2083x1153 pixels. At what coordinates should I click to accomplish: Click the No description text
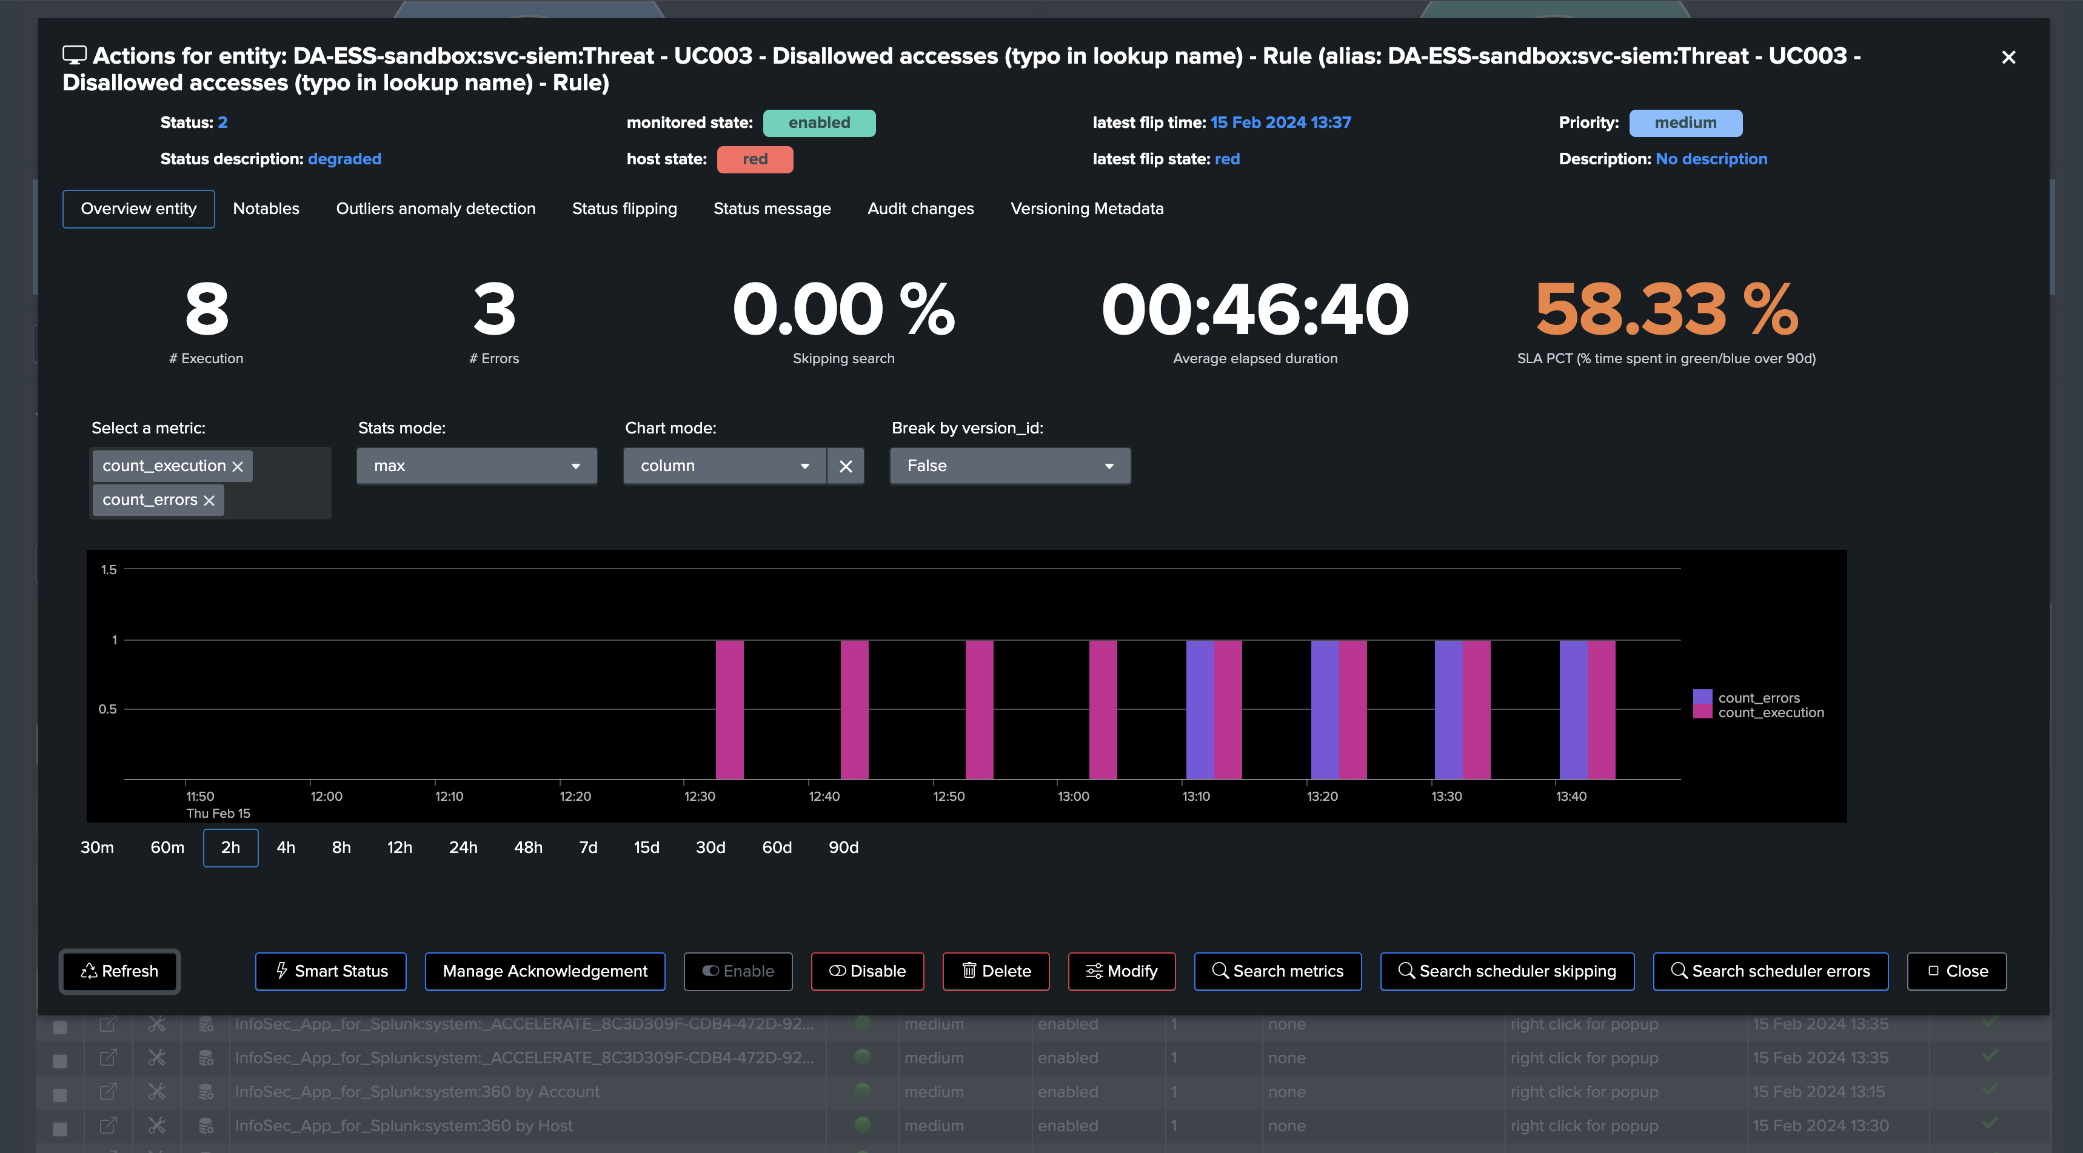tap(1711, 159)
